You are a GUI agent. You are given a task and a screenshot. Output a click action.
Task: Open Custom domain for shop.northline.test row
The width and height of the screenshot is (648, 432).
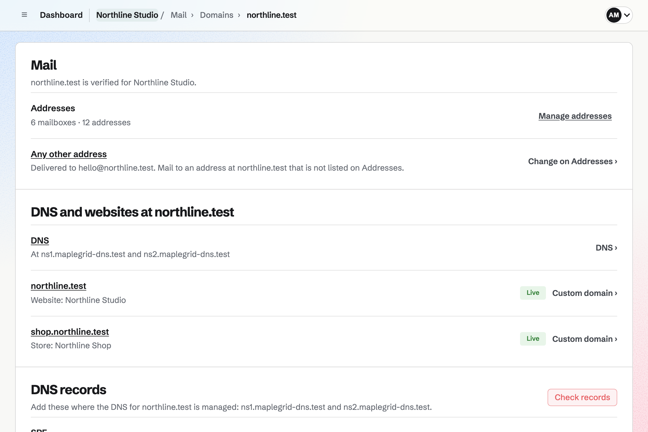click(x=585, y=339)
